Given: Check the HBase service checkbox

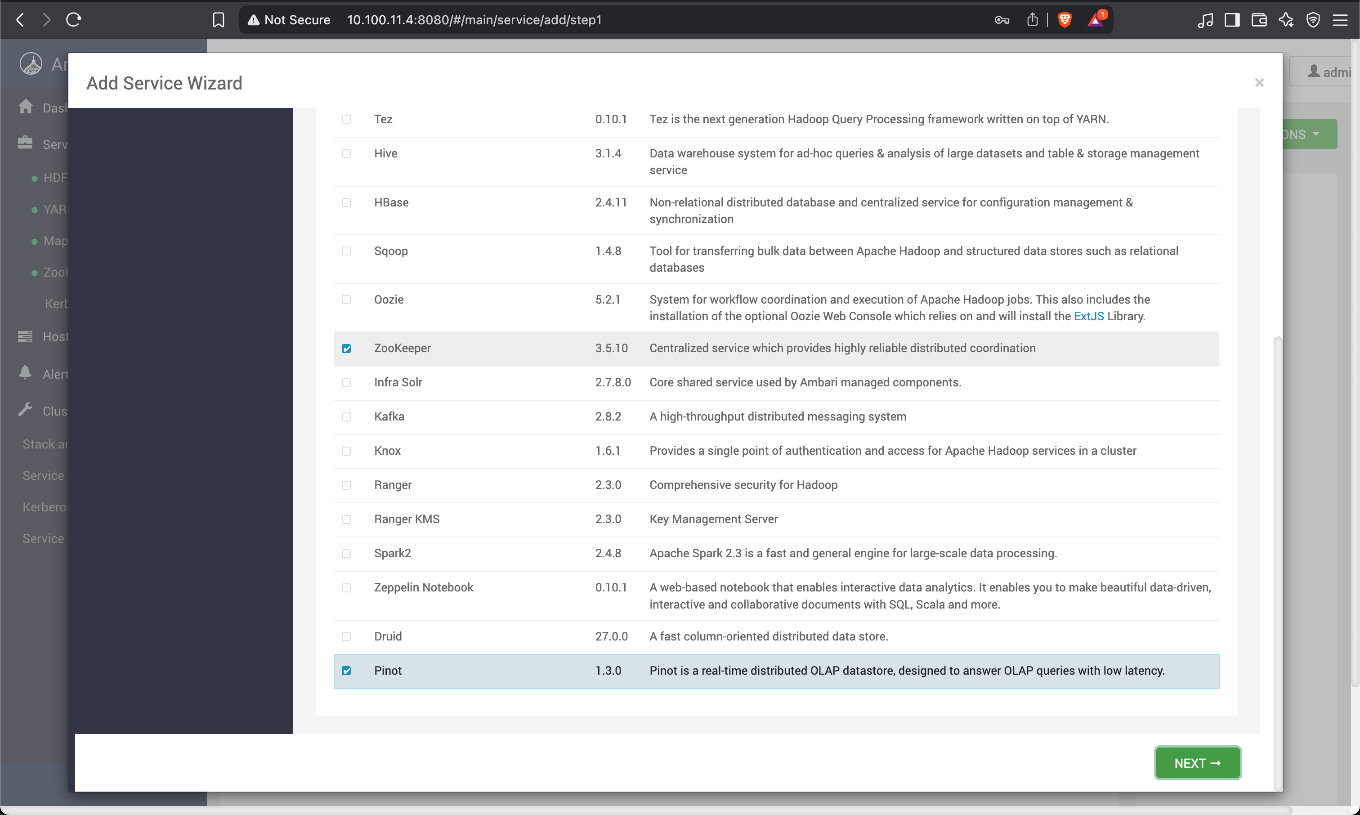Looking at the screenshot, I should click(346, 202).
